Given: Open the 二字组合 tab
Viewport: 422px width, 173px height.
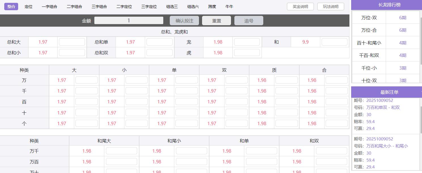Looking at the screenshot, I should click(x=74, y=7).
